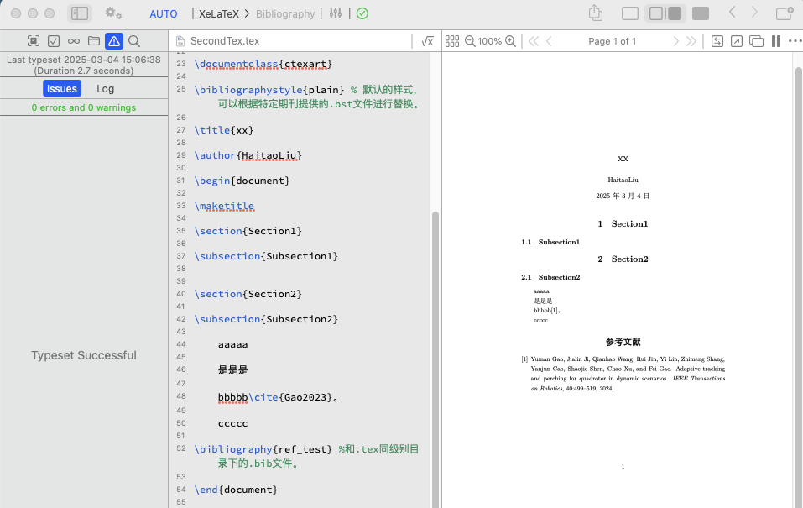Click line number 44 in editor gutter

180,344
